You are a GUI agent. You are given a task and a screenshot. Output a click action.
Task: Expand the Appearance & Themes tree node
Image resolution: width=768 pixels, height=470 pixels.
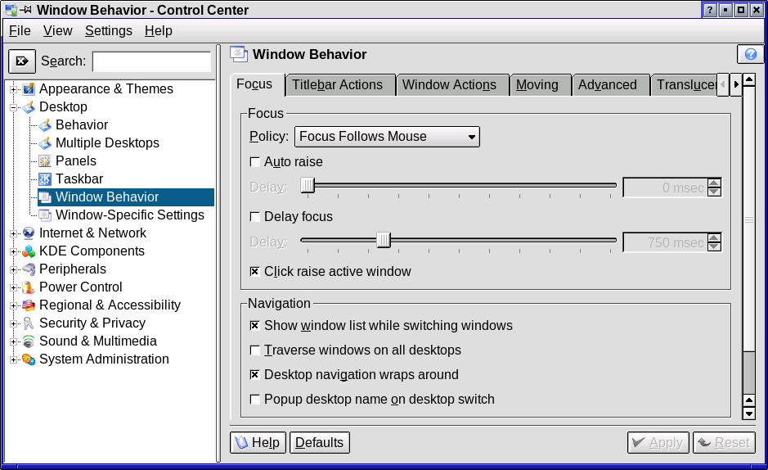coord(14,88)
